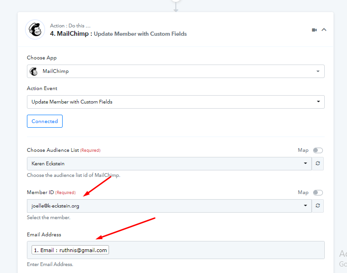This screenshot has height=273, width=347.
Task: Toggle Map switch for Choose Audience List
Action: pyautogui.click(x=318, y=150)
